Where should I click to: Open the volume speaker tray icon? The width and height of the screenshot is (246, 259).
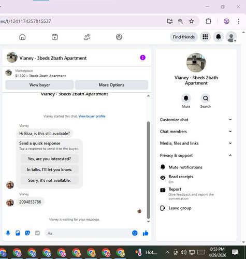tap(183, 252)
